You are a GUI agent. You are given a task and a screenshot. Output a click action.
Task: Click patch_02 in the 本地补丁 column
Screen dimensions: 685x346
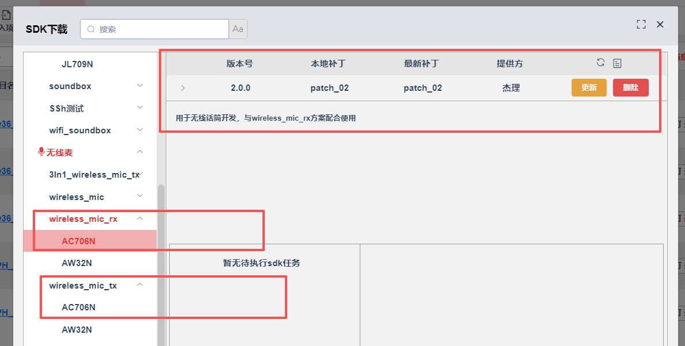tap(330, 88)
